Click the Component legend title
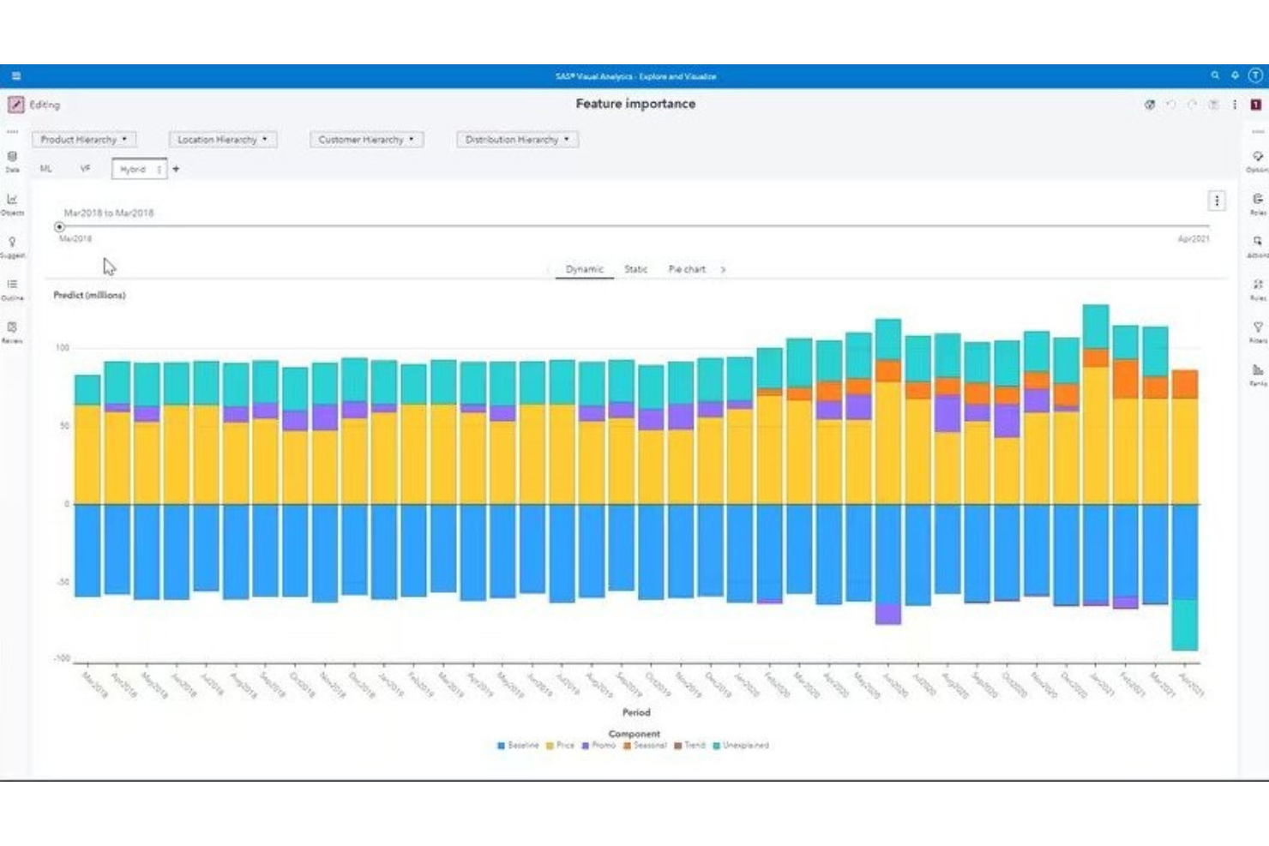The height and width of the screenshot is (846, 1269). [634, 734]
